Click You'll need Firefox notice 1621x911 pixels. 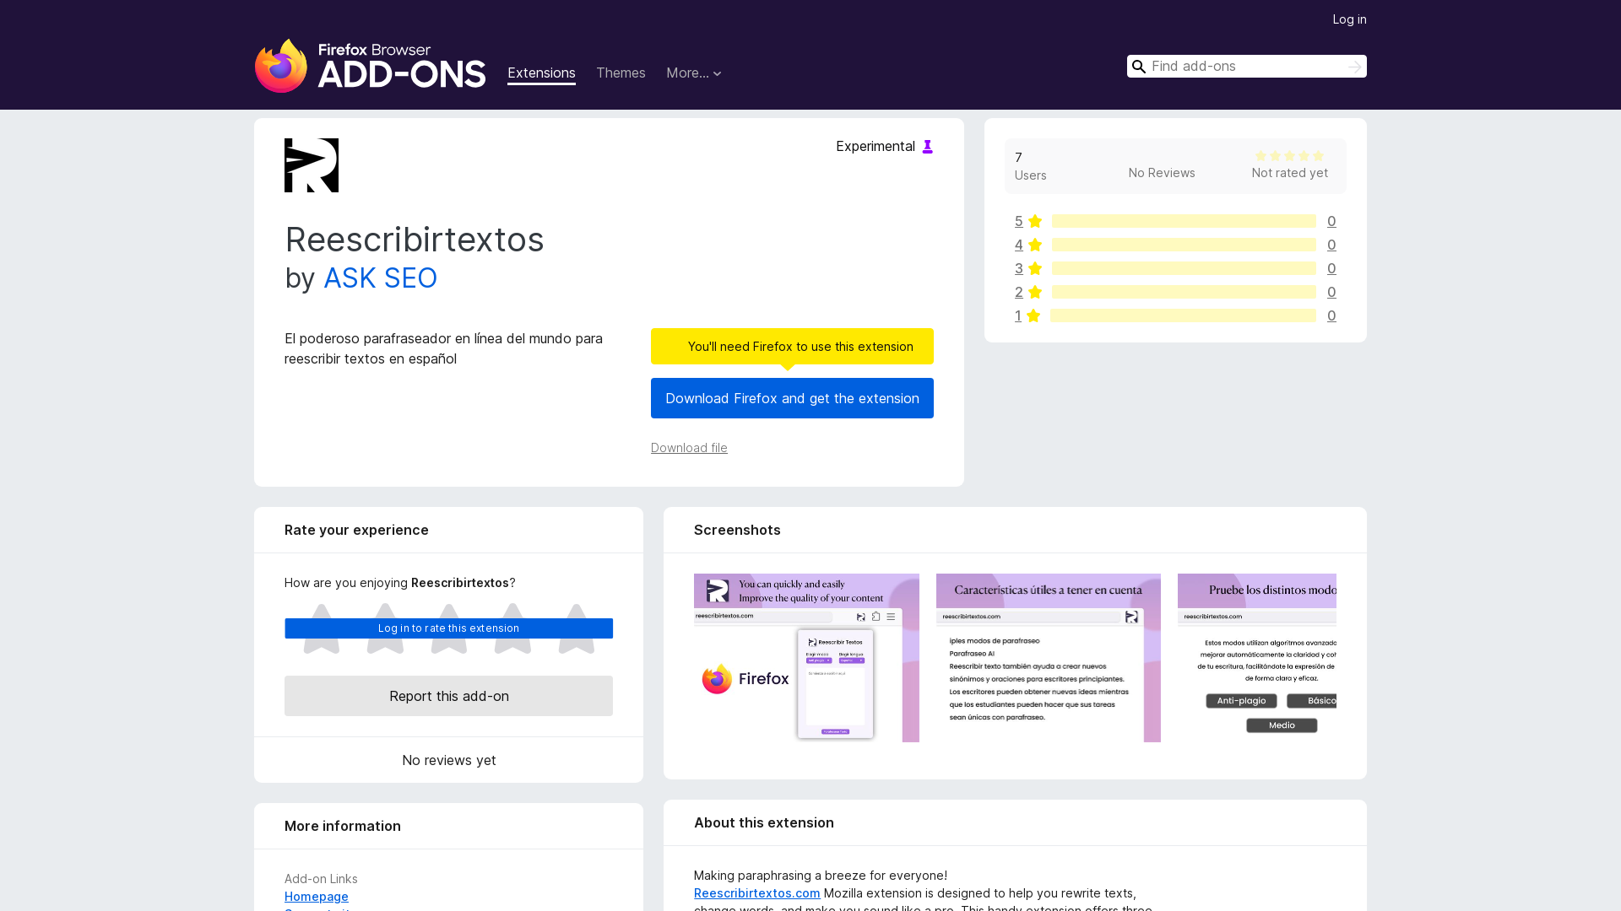coord(792,347)
